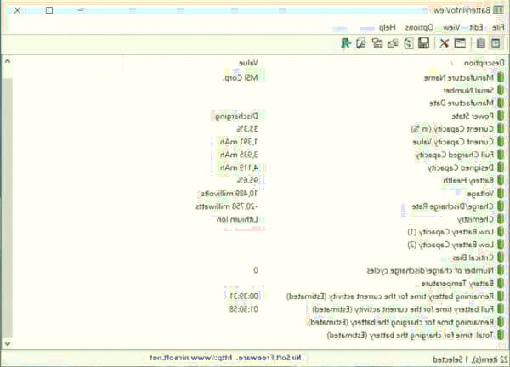Open the Help menu

pyautogui.click(x=388, y=27)
